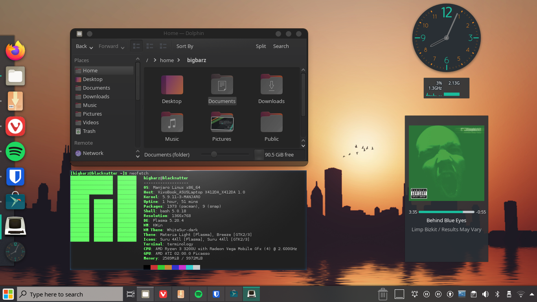Open Spotify from the left dock

[x=15, y=151]
